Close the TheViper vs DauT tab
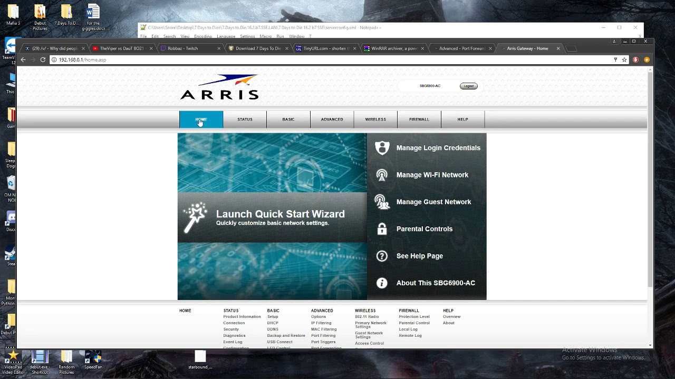 coord(151,48)
